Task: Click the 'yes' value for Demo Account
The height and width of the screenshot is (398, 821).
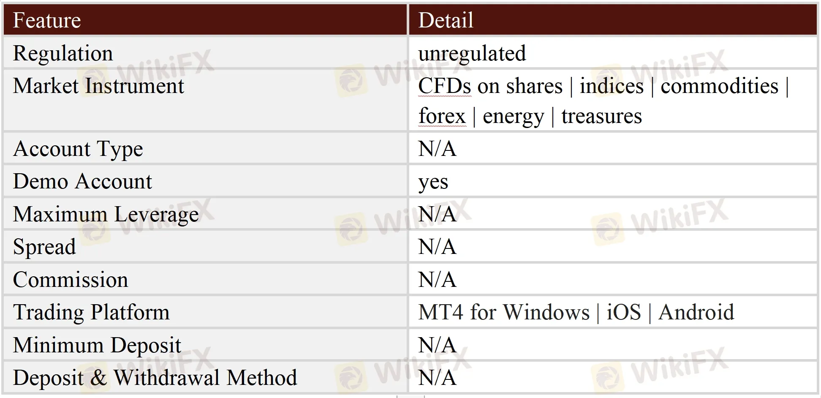Action: (x=433, y=182)
